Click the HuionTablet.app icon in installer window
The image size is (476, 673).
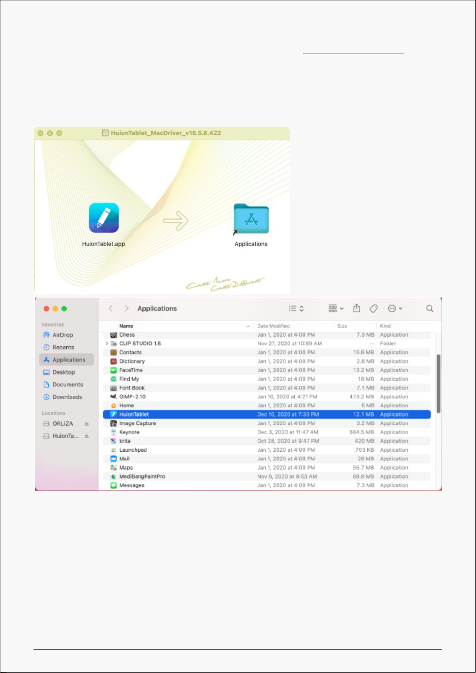click(x=104, y=218)
